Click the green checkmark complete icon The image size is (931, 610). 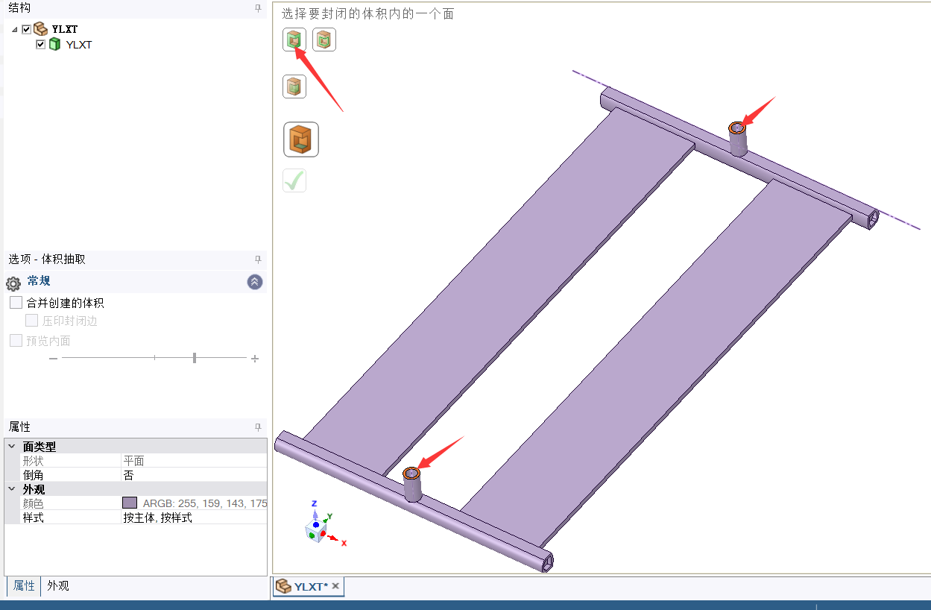click(294, 180)
